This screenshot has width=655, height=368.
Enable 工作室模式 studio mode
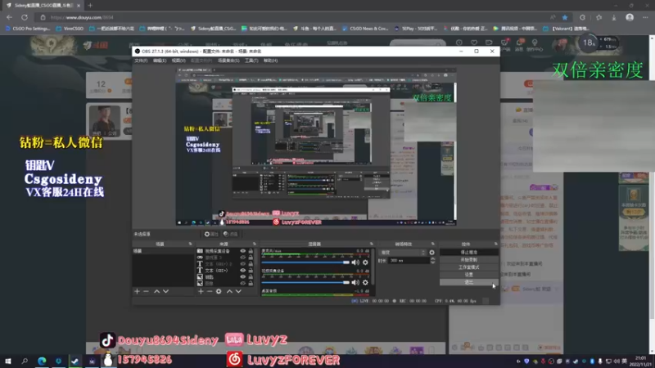(468, 267)
